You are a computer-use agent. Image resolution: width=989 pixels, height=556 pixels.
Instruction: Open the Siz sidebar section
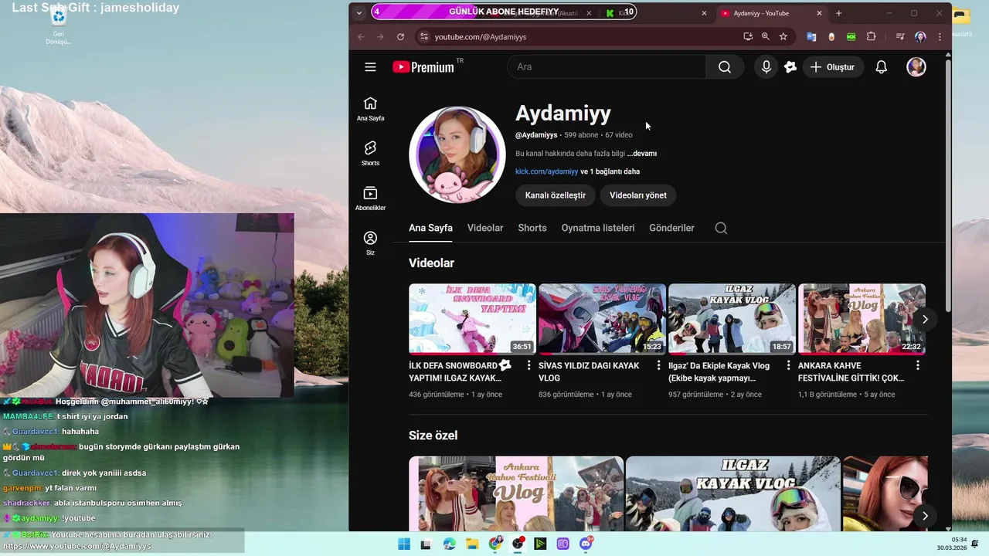tap(370, 243)
